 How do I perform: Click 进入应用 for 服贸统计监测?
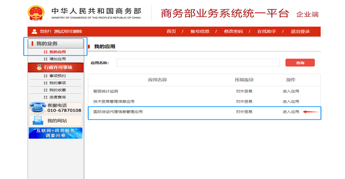tap(291, 91)
